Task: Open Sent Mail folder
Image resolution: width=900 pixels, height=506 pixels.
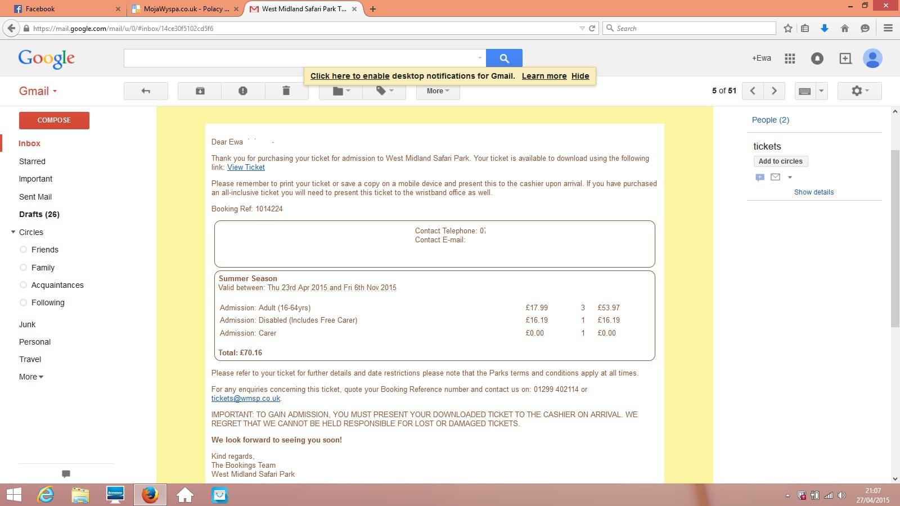Action: [35, 197]
